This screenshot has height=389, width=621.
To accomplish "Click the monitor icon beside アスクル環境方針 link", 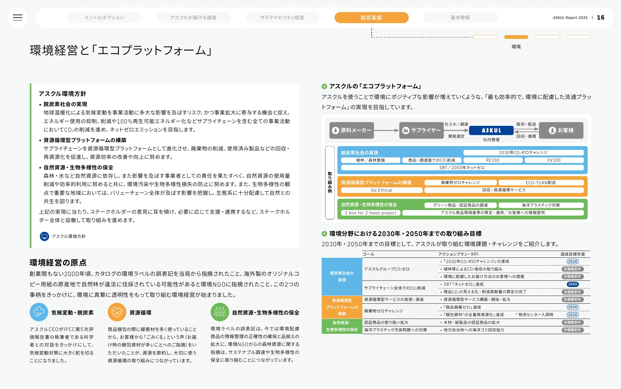I will coord(44,236).
